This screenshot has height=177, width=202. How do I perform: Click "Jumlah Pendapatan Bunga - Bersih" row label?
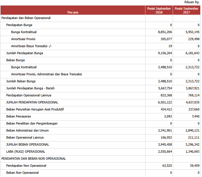30,88
